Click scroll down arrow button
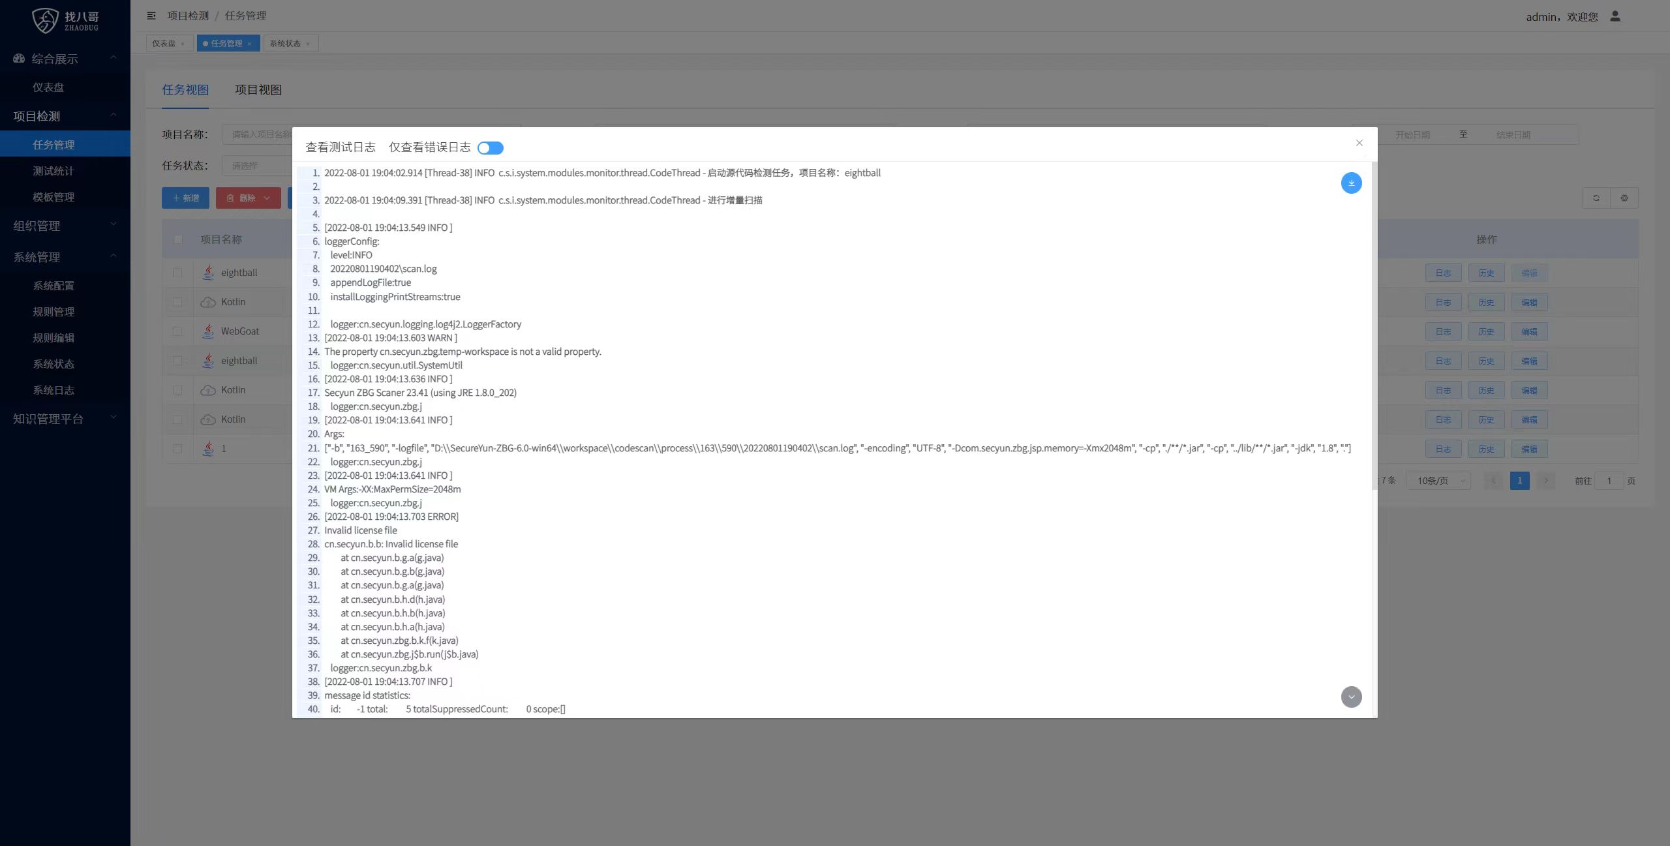This screenshot has width=1670, height=846. (1352, 697)
